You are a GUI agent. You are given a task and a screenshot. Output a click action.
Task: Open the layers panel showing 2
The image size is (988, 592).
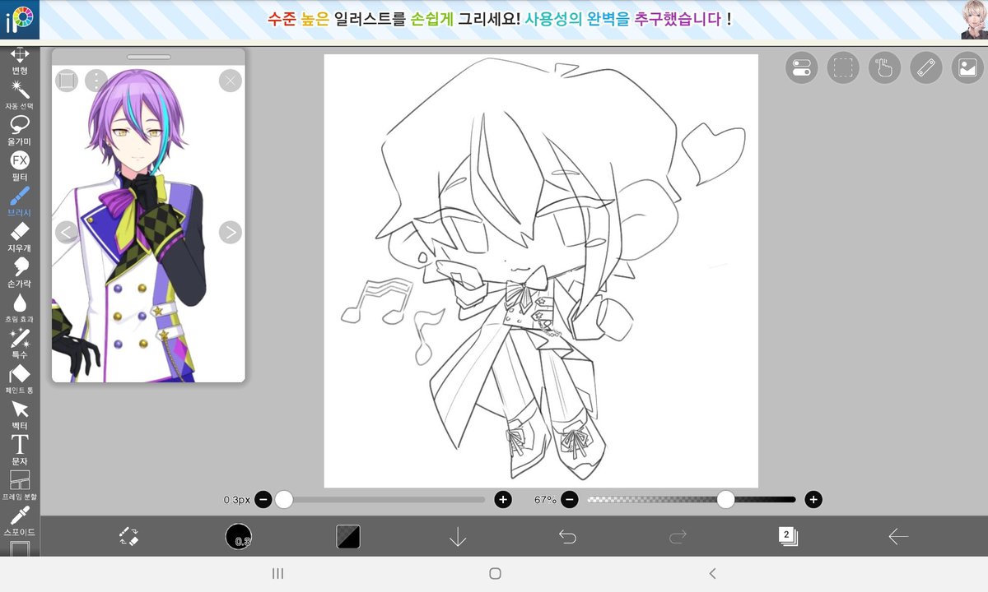(x=788, y=537)
